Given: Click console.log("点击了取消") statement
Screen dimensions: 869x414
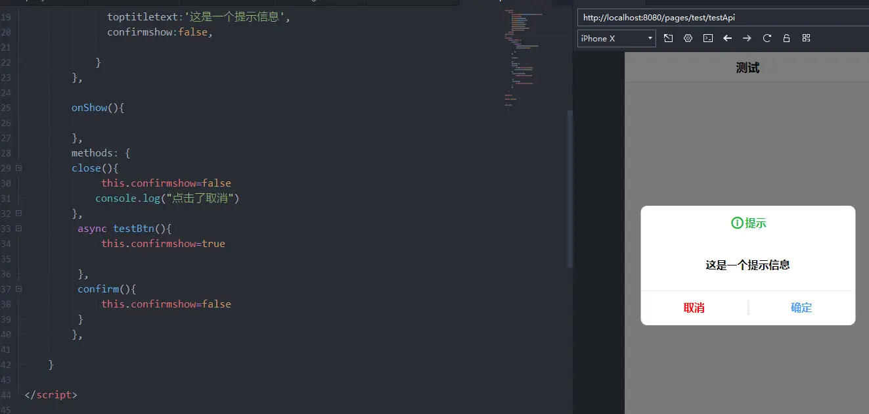Looking at the screenshot, I should (x=167, y=198).
